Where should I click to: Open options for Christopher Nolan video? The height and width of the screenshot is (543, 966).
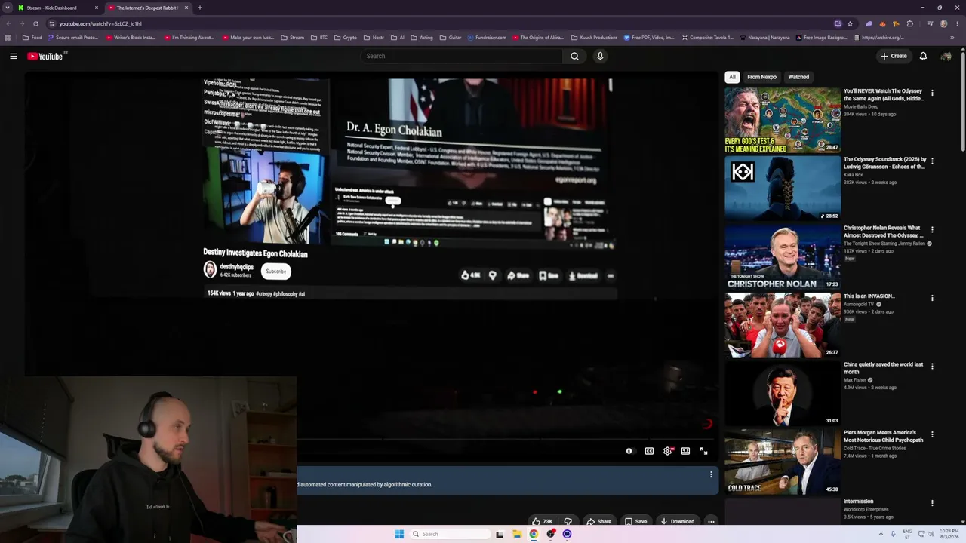pyautogui.click(x=932, y=229)
